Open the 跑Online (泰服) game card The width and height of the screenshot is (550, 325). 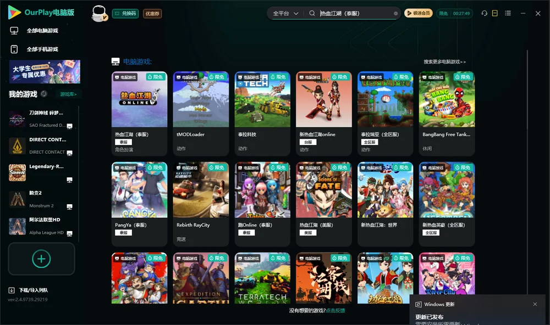(x=262, y=204)
